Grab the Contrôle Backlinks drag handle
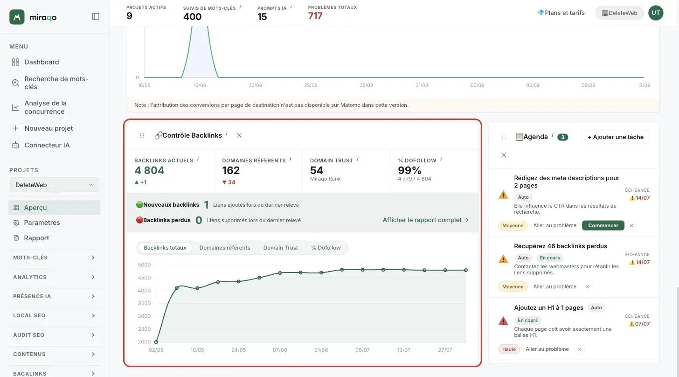The height and width of the screenshot is (377, 679). [142, 135]
